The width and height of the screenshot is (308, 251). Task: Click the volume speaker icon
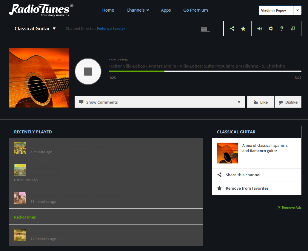point(259,29)
